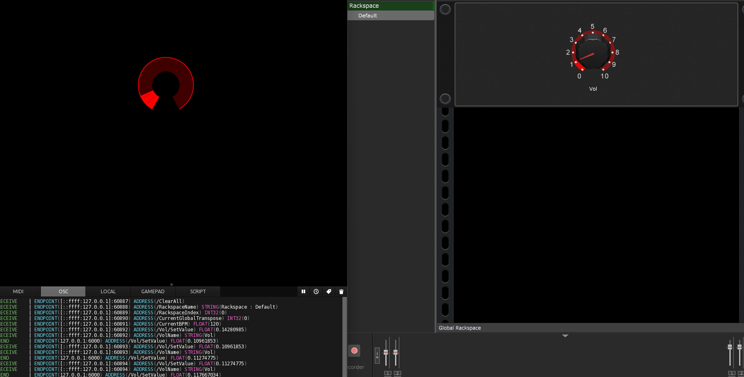
Task: Select the Default rackspace variation
Action: [x=391, y=16]
